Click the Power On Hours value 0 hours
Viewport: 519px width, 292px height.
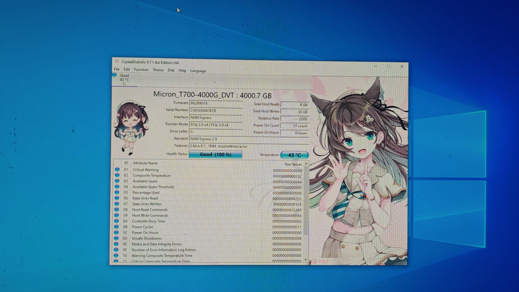pyautogui.click(x=295, y=133)
